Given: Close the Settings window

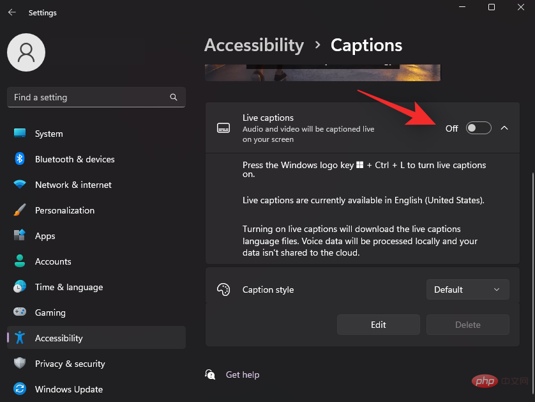Looking at the screenshot, I should pos(521,7).
